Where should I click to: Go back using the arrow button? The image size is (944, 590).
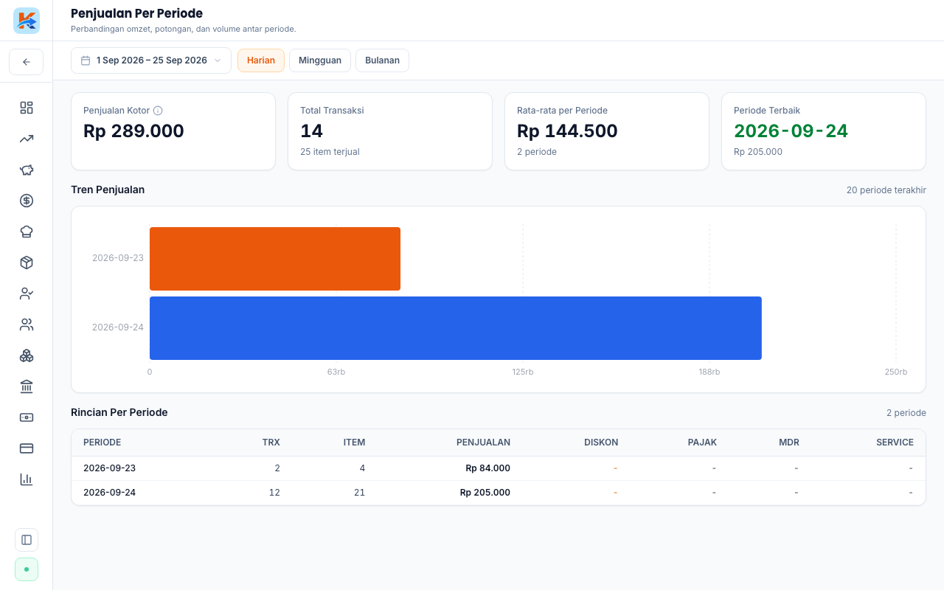click(x=27, y=62)
